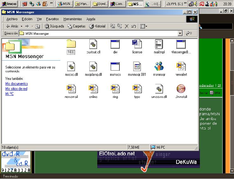Show the Carpetas folder tree
The image size is (234, 179).
(76, 26)
